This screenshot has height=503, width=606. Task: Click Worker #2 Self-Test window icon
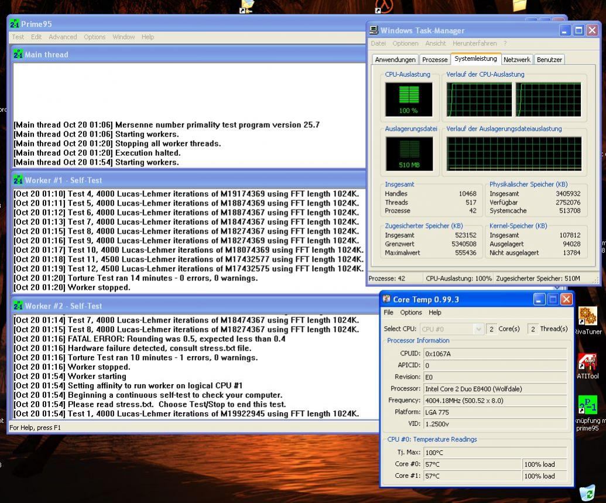point(18,306)
